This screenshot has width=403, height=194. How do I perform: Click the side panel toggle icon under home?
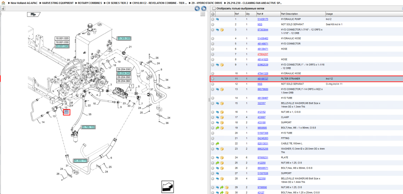click(x=3, y=8)
